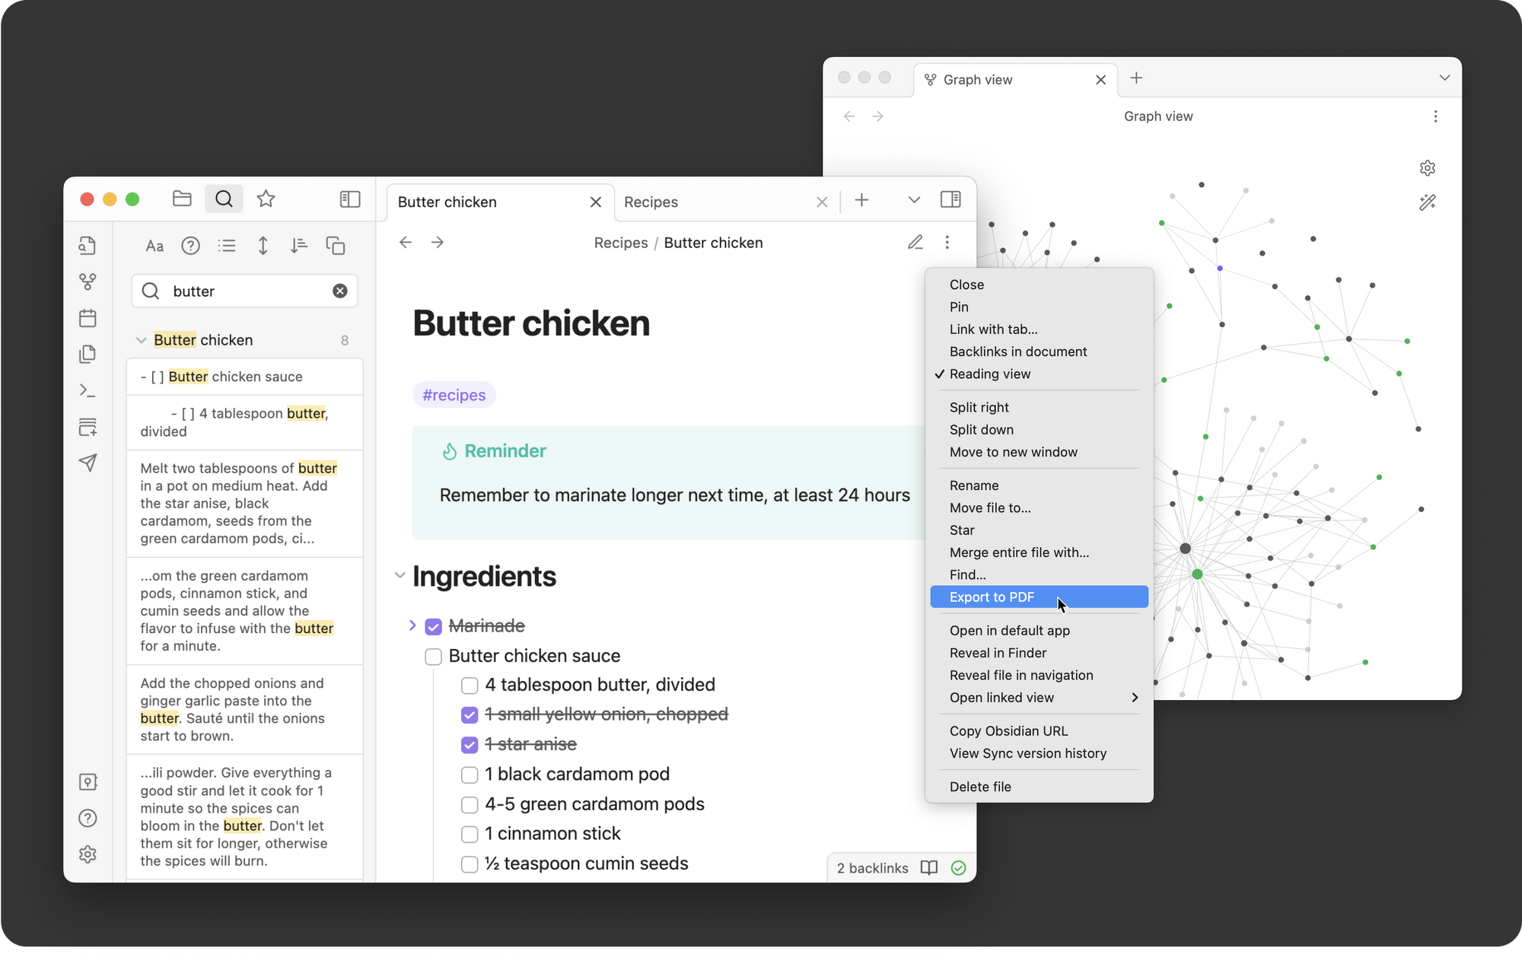Click the copy search results icon
Image resolution: width=1522 pixels, height=964 pixels.
[336, 245]
